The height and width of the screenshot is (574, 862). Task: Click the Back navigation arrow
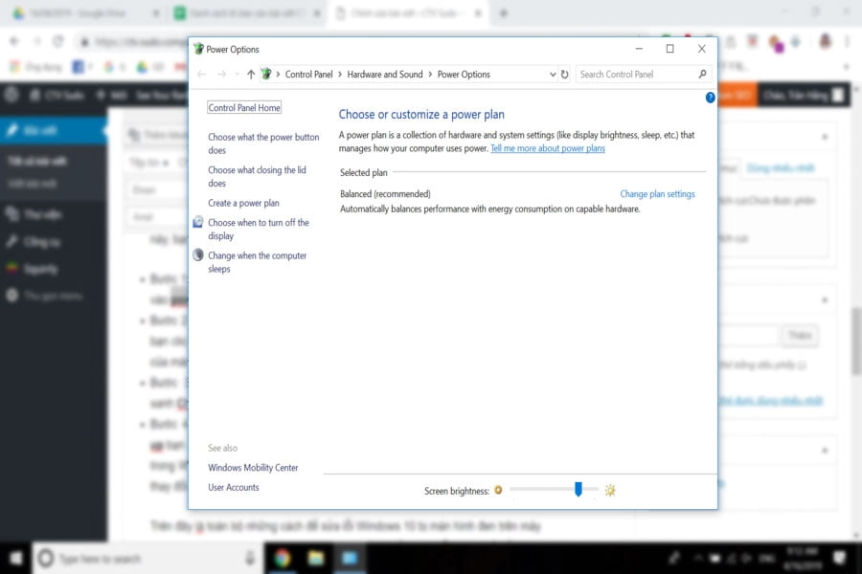click(201, 75)
